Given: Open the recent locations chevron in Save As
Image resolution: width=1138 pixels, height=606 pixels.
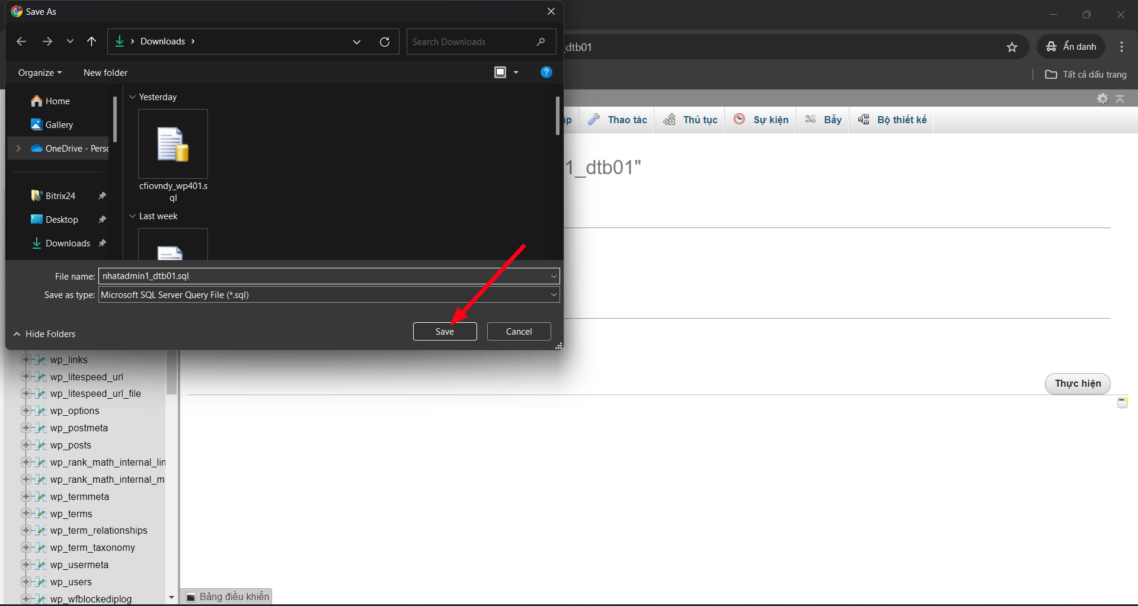Looking at the screenshot, I should tap(70, 41).
